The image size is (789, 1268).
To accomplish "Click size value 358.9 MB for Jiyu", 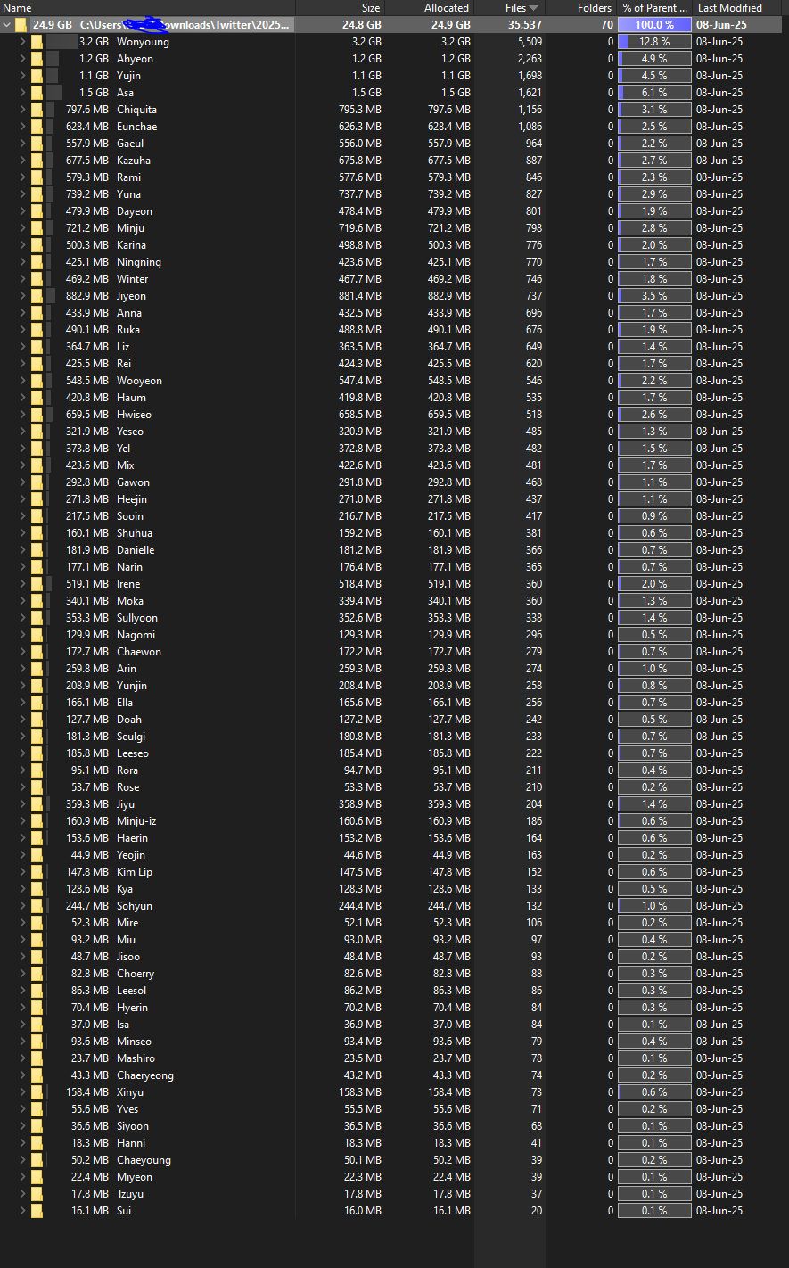I will coord(360,804).
